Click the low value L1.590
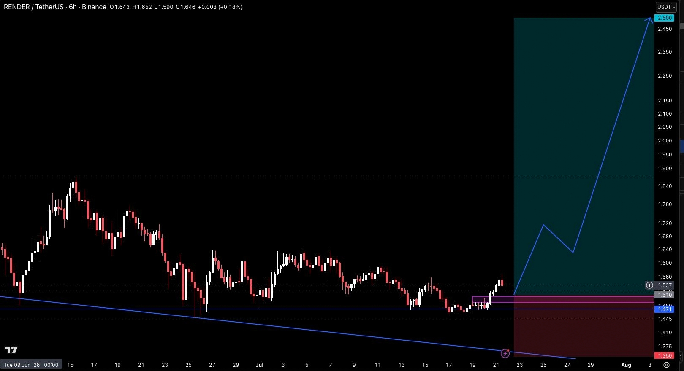This screenshot has width=684, height=371. [164, 7]
